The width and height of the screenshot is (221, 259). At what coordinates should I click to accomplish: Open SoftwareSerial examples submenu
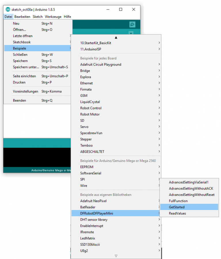click(x=116, y=173)
